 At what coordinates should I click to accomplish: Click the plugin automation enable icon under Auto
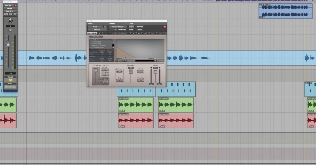[x=131, y=27]
